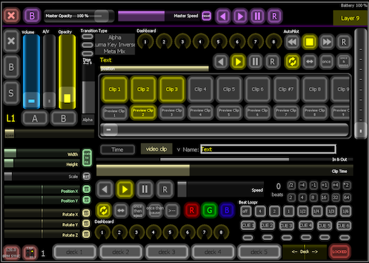369x263 pixels.
Task: Click the 'scale to fit' green button
Action: (x=87, y=158)
